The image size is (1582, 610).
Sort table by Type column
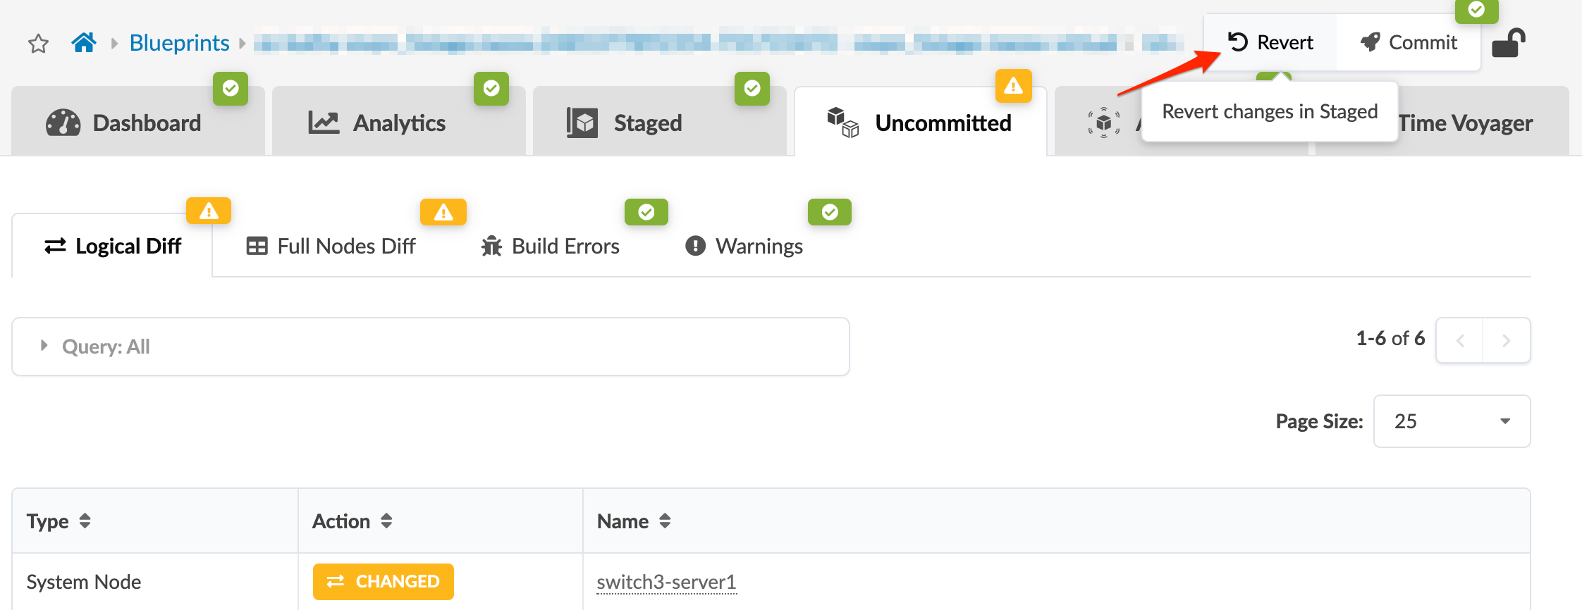[85, 521]
